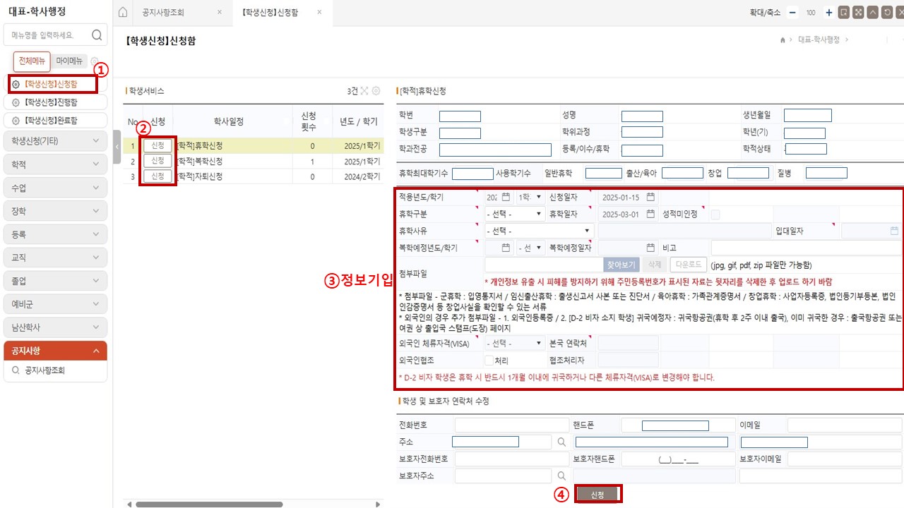Expand the 학적 sidebar menu
The width and height of the screenshot is (904, 508).
click(x=55, y=164)
